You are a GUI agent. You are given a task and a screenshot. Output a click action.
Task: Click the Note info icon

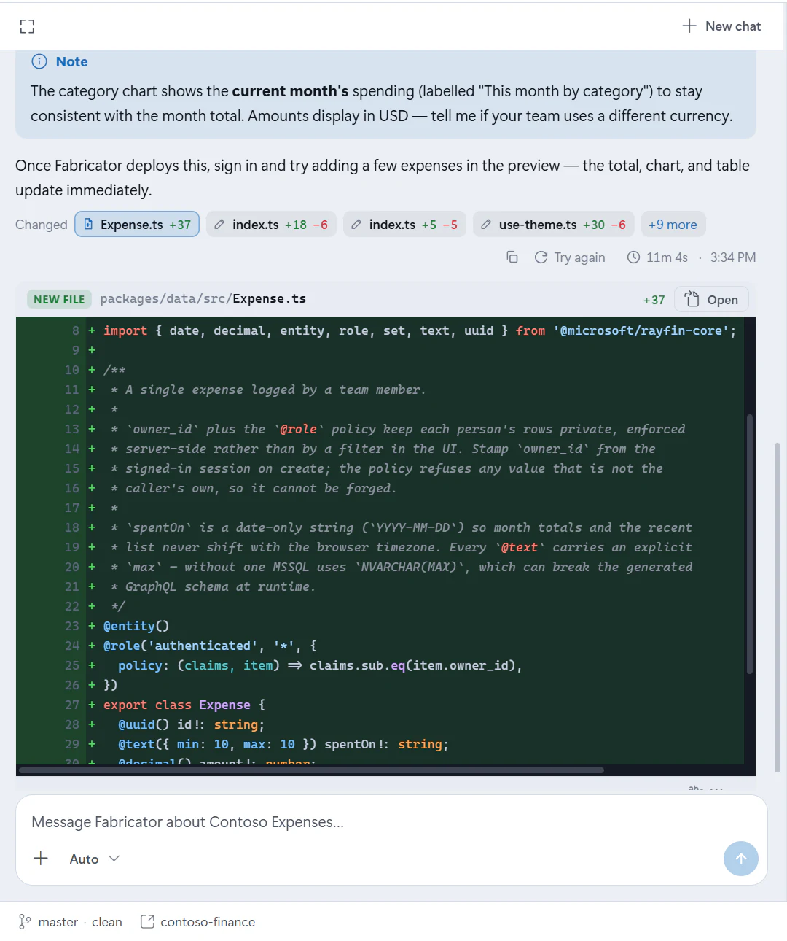click(39, 62)
